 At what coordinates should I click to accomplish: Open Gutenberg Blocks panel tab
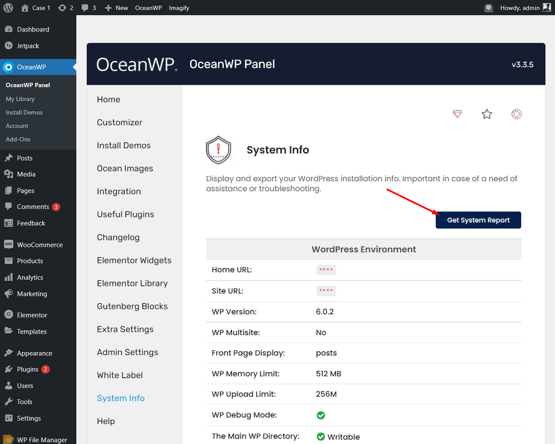tap(133, 306)
